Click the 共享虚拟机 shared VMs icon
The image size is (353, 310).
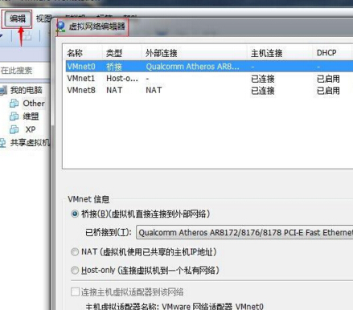(2, 143)
